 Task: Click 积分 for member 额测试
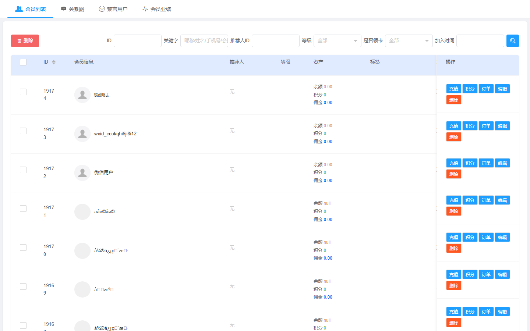pyautogui.click(x=470, y=89)
